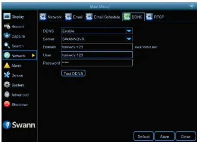The height and width of the screenshot is (142, 197).
Task: Click the green DDNS tab icon
Action: 127,17
